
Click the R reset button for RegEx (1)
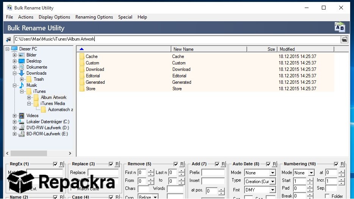(61, 164)
